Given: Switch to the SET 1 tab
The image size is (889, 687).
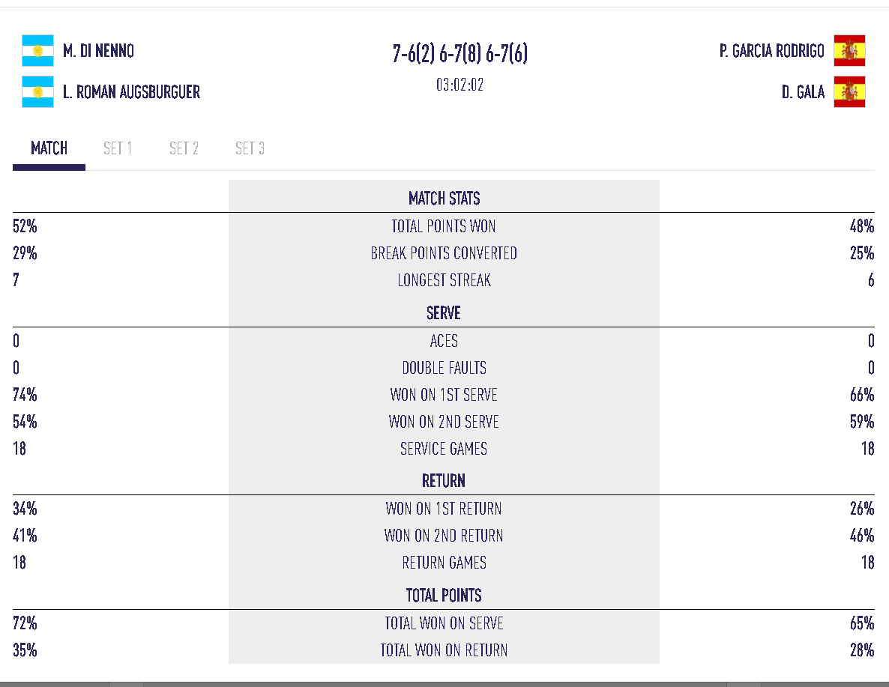Looking at the screenshot, I should [118, 148].
